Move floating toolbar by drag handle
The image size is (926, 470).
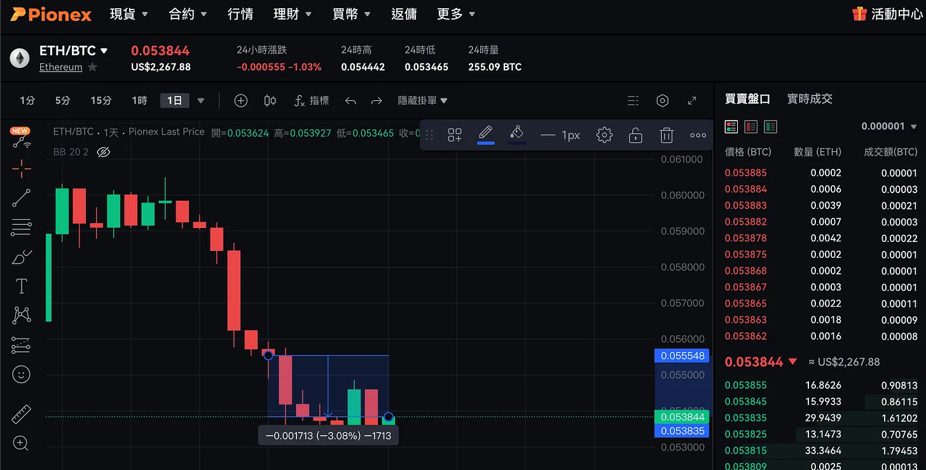[429, 135]
